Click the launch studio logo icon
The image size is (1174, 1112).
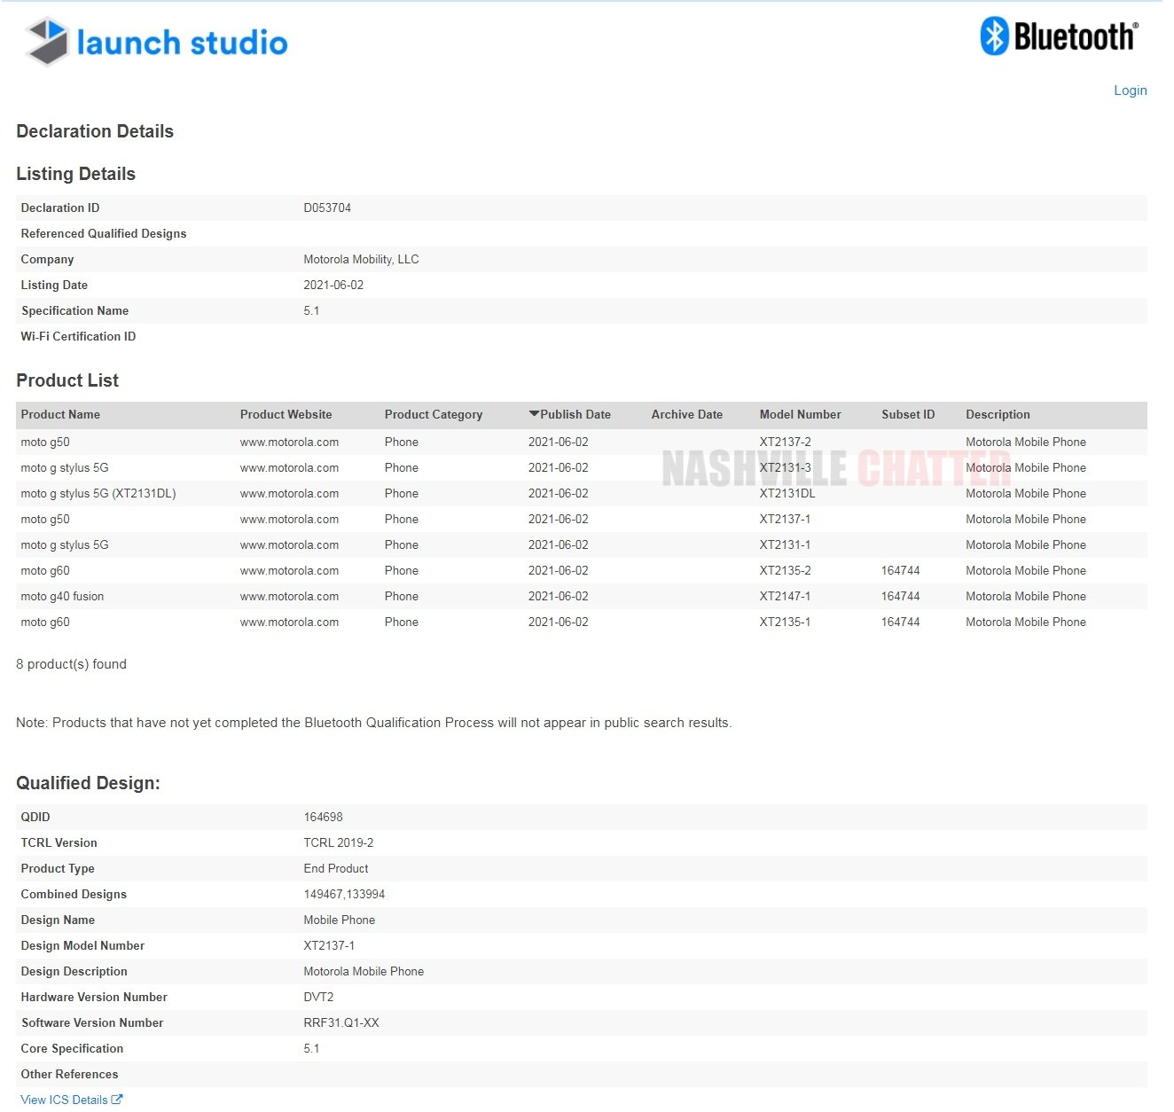click(x=48, y=42)
